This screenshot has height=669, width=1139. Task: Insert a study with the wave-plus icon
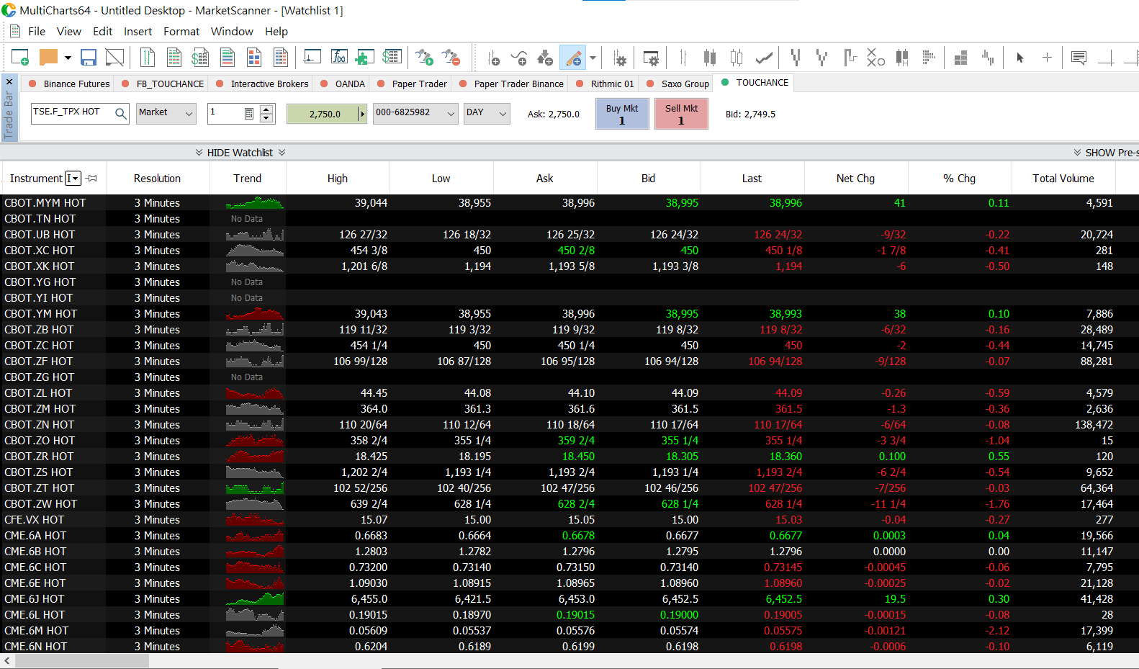519,58
